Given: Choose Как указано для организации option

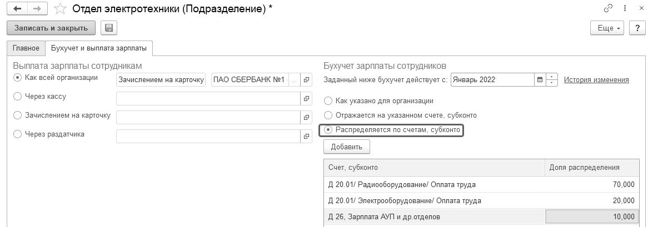Looking at the screenshot, I should [x=328, y=101].
